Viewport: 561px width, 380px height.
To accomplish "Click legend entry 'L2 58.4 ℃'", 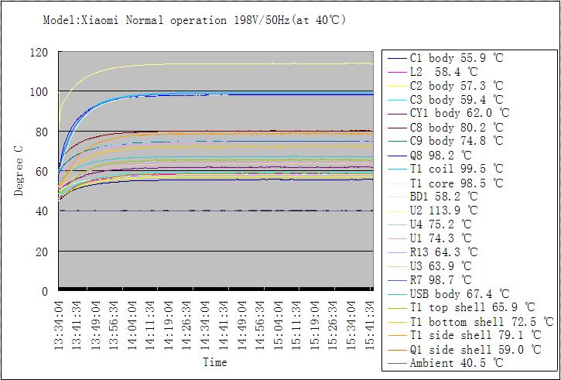I will pyautogui.click(x=433, y=72).
